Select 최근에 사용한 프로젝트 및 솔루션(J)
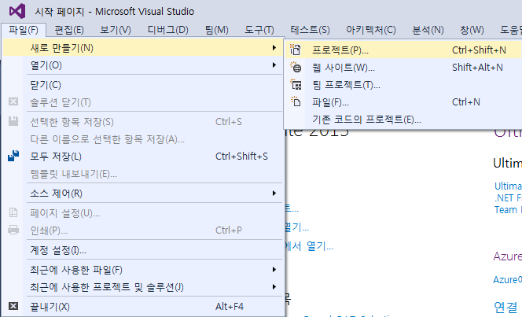Image resolution: width=522 pixels, height=317 pixels. point(143,286)
